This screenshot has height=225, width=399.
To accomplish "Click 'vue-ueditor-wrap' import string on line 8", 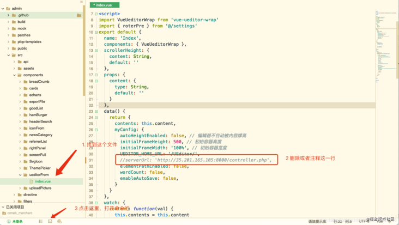I will point(195,20).
